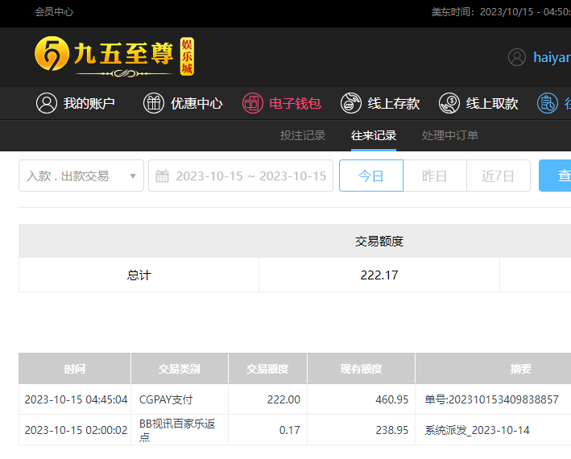The width and height of the screenshot is (571, 459).
Task: Click the user avatar icon
Action: point(517,57)
